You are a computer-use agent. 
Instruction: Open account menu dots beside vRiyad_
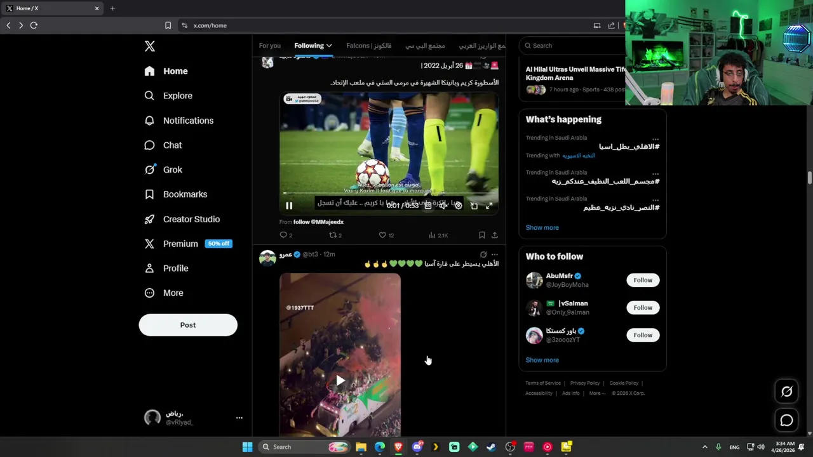239,418
